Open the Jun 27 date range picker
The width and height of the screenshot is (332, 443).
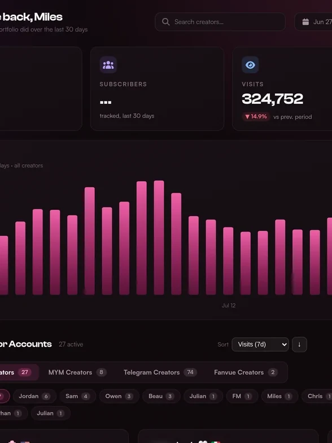tap(313, 22)
